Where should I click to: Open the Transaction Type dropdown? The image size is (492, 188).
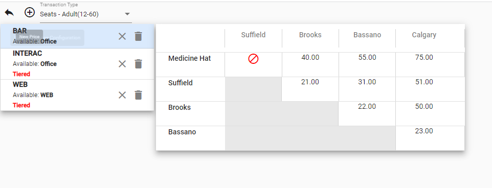click(x=85, y=14)
